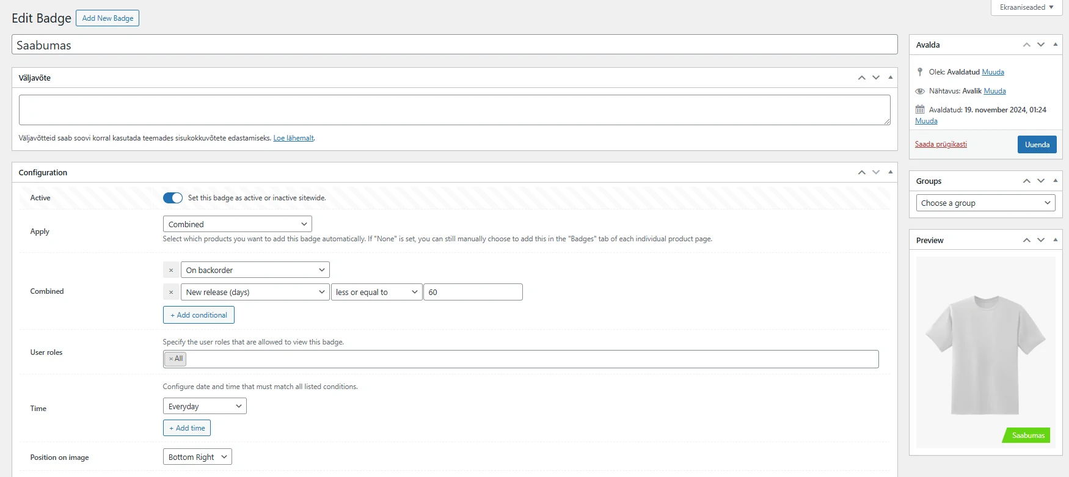
Task: Expand the Ekraaniseaded screen options tab
Action: [1026, 7]
